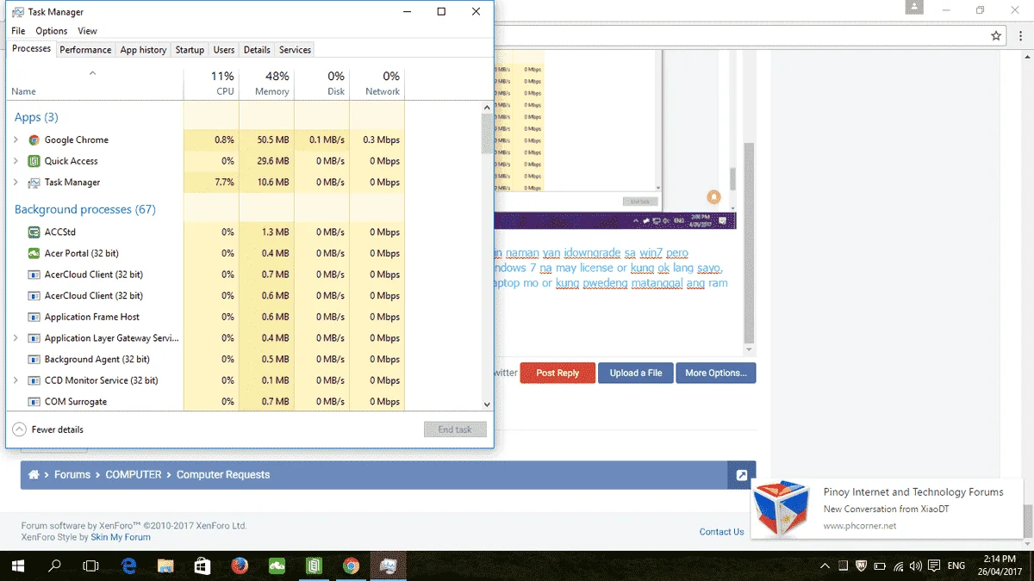Expand Application Layer Gateway Service row
Screen dimensions: 1034x581
[16, 338]
